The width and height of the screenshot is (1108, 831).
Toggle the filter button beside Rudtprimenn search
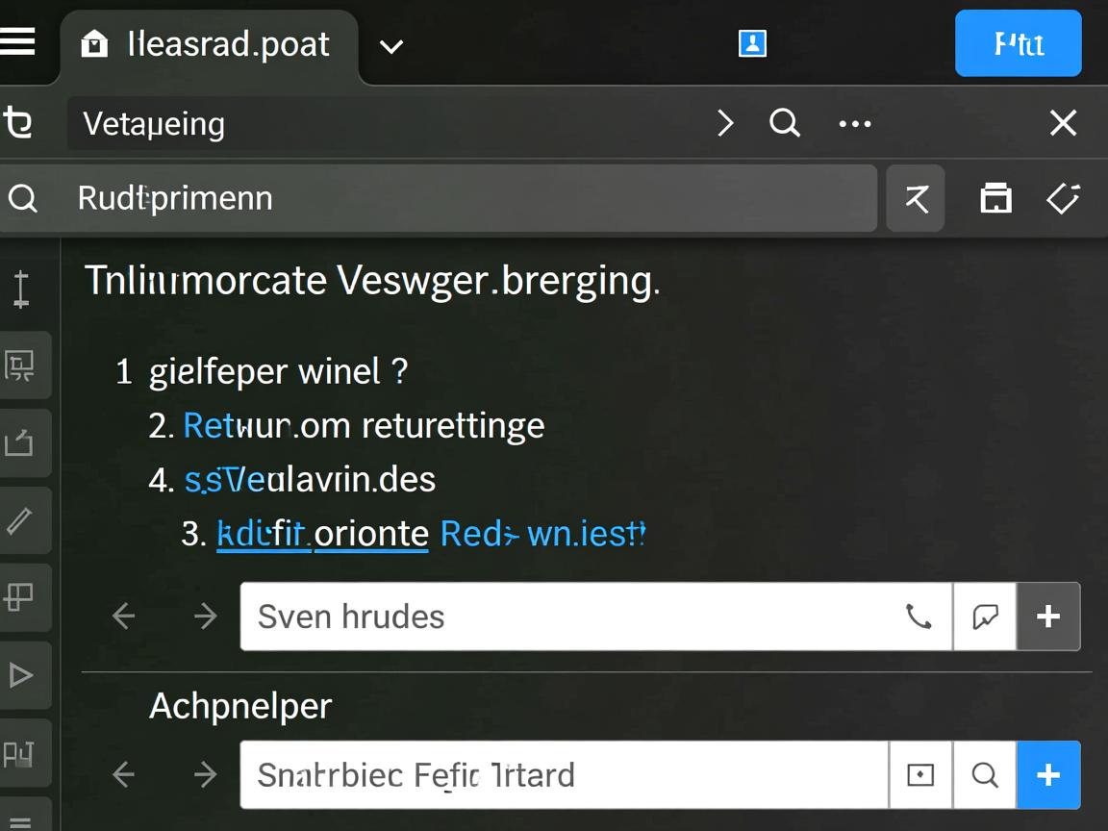pyautogui.click(x=916, y=198)
